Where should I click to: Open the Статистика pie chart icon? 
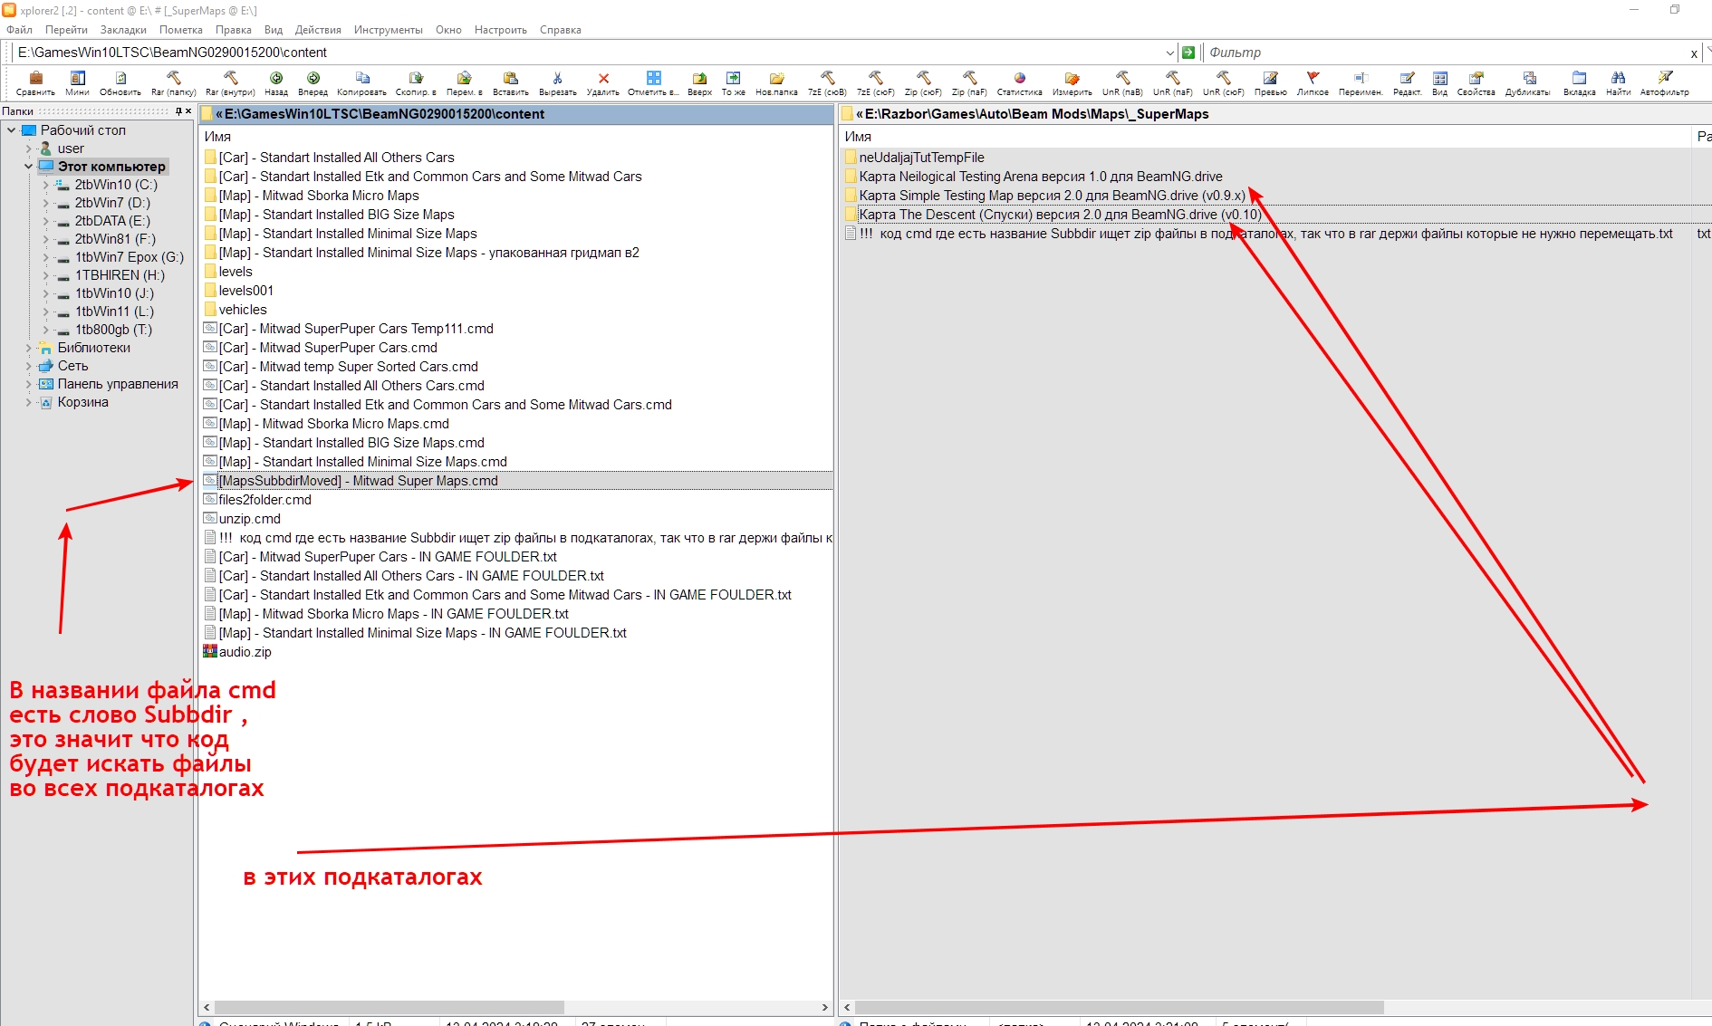pyautogui.click(x=1020, y=82)
